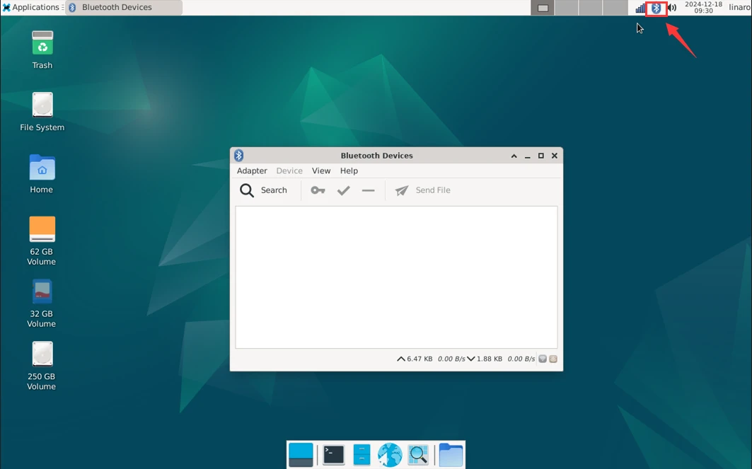Select the Trash desktop icon
752x469 pixels.
[42, 50]
